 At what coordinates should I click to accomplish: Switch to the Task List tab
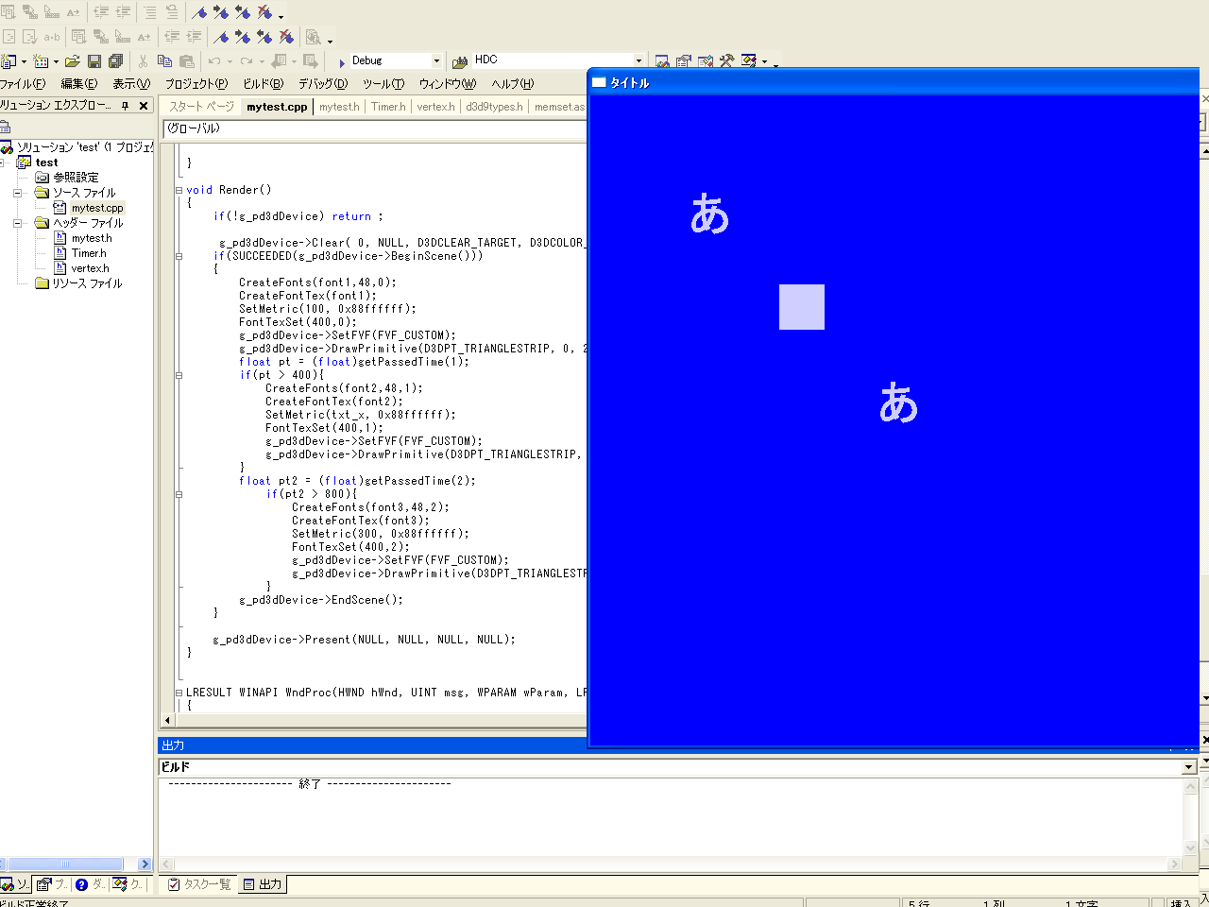coord(199,884)
